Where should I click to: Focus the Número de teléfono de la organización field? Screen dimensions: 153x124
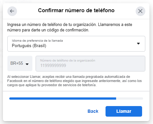pyautogui.click(x=90, y=63)
